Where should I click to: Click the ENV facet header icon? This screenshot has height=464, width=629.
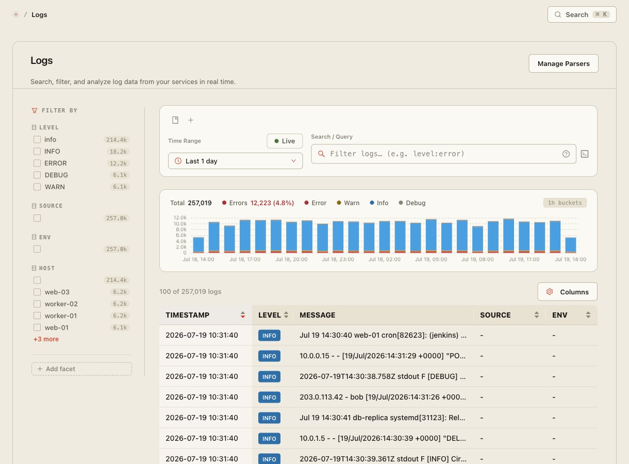[x=34, y=237]
